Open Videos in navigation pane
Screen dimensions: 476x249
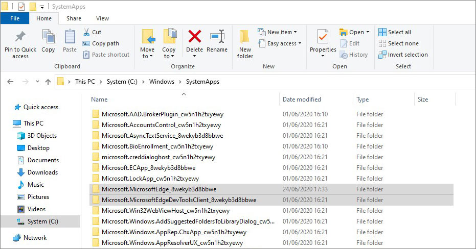coord(32,209)
